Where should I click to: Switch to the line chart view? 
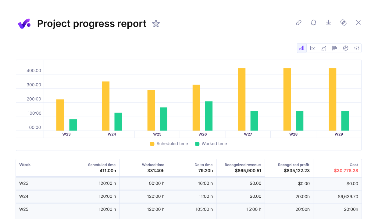pyautogui.click(x=313, y=48)
